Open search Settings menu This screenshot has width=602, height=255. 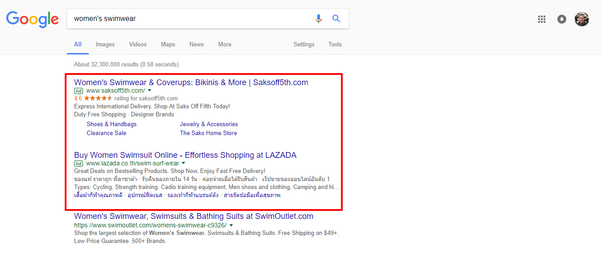304,45
